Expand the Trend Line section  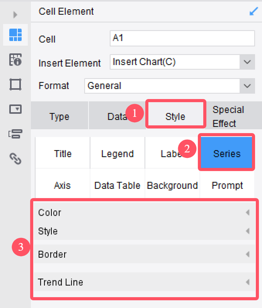[143, 282]
